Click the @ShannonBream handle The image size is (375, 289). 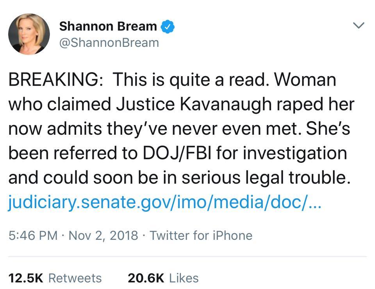[109, 42]
